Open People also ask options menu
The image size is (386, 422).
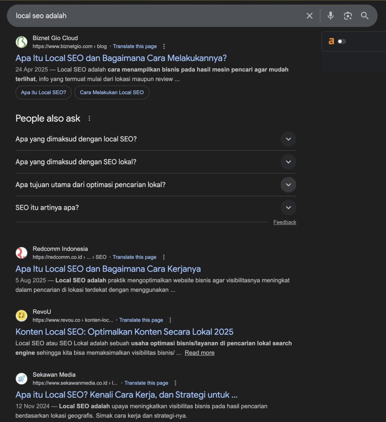[x=89, y=118]
